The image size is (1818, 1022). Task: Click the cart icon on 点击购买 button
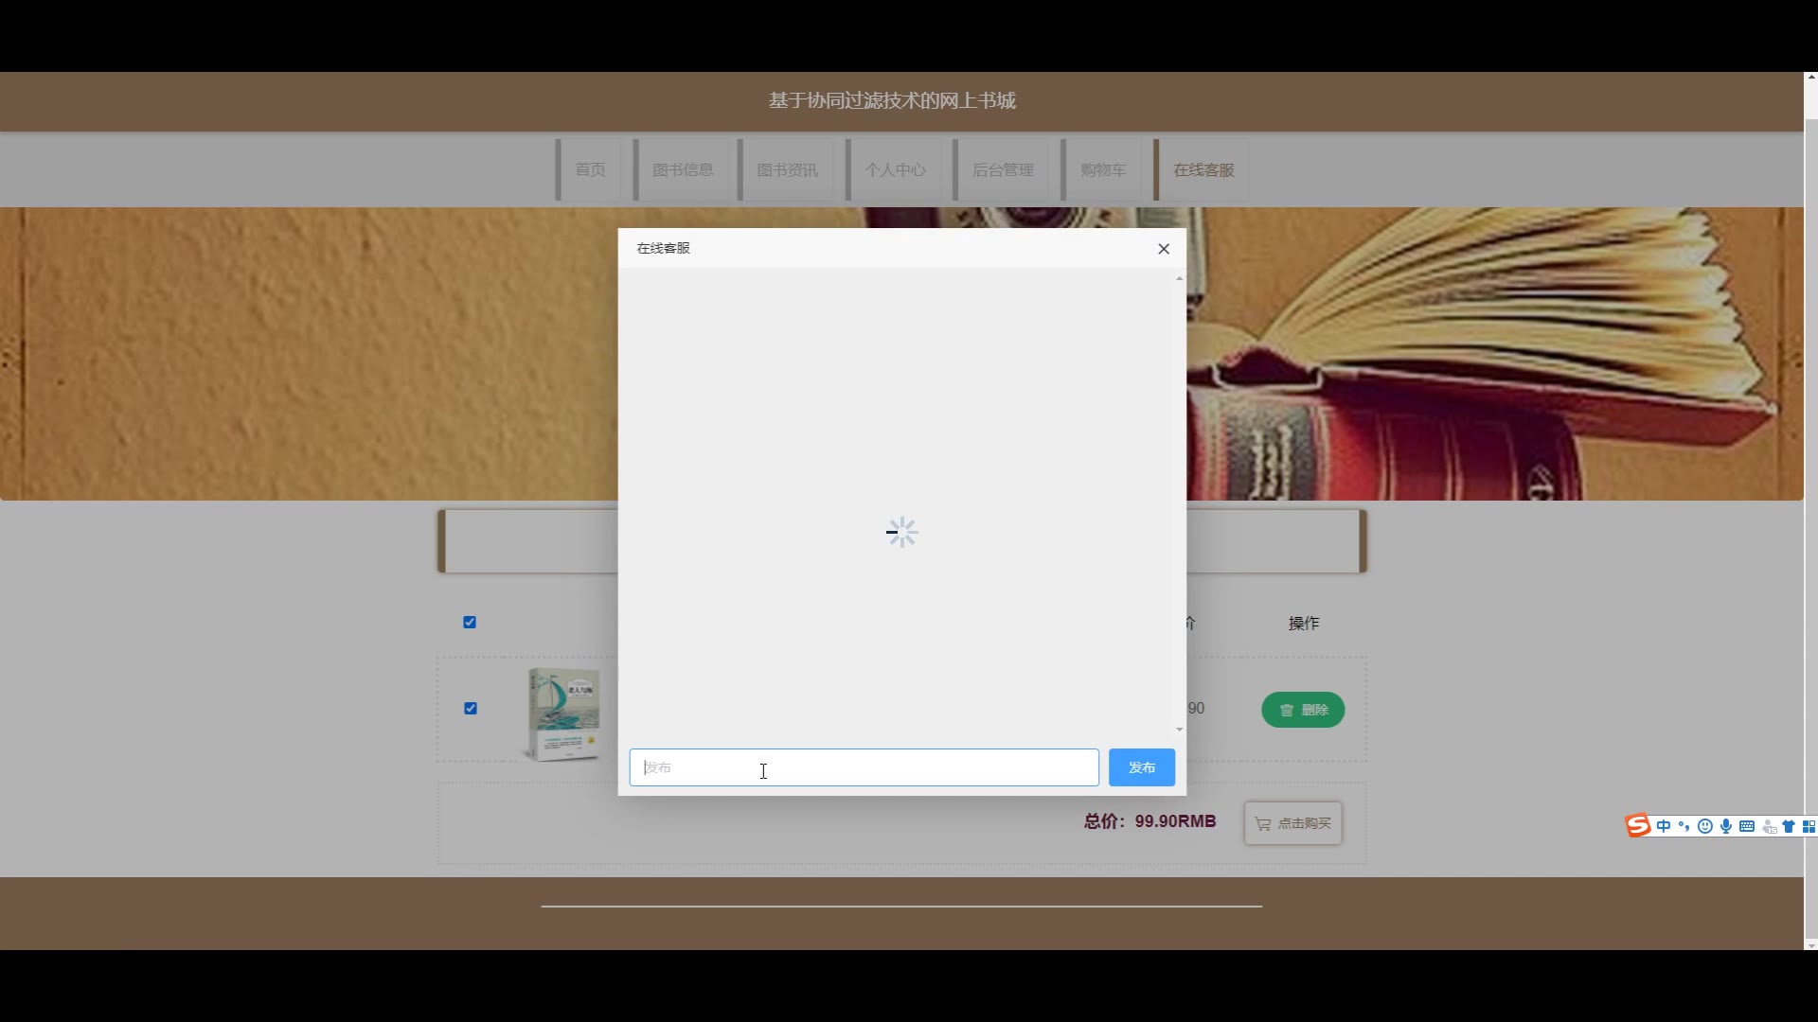click(x=1262, y=823)
